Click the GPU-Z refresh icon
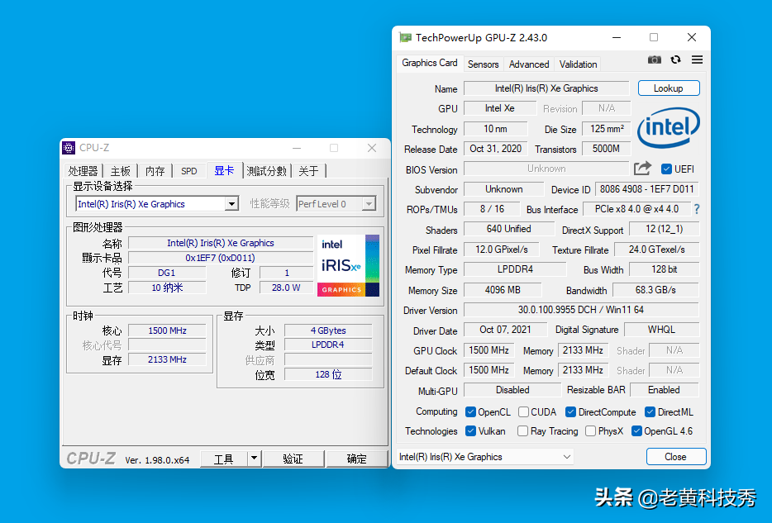This screenshot has width=772, height=523. (675, 60)
